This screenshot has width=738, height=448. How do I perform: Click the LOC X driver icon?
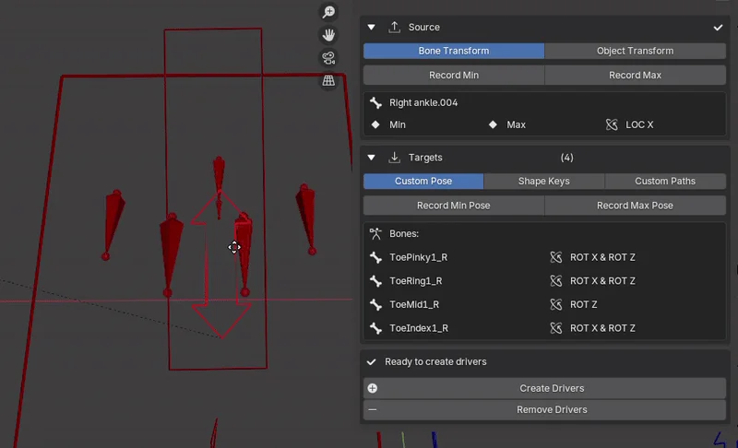click(612, 124)
